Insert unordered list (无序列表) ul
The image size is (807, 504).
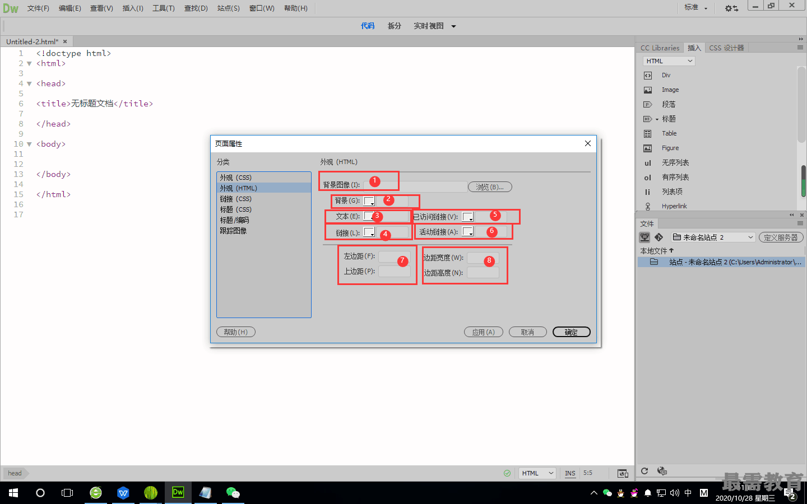tap(675, 162)
